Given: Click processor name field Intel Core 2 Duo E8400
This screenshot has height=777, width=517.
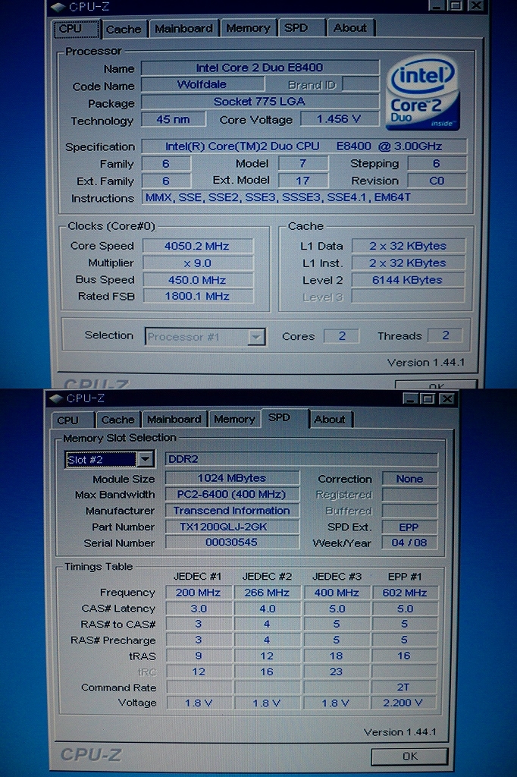Looking at the screenshot, I should 260,68.
